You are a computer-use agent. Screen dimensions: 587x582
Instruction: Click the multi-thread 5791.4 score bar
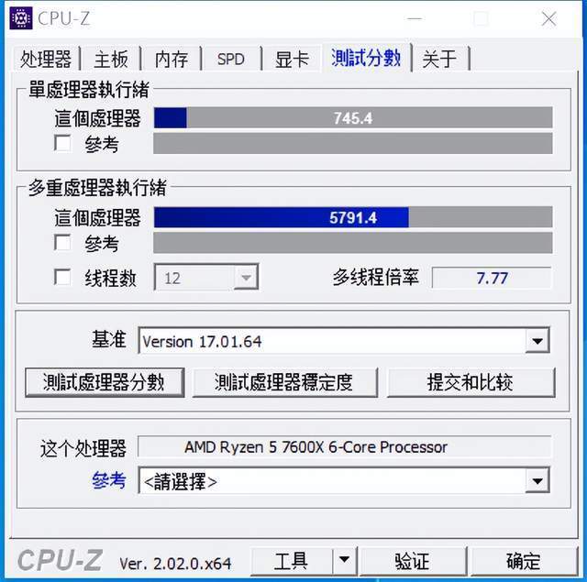(353, 217)
